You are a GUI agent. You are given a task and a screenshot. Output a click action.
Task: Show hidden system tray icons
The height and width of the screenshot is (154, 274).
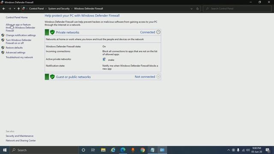click(x=229, y=150)
